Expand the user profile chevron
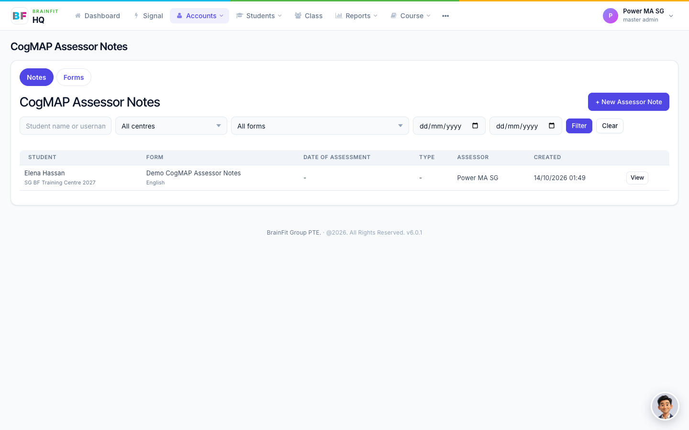The height and width of the screenshot is (430, 689). (671, 16)
